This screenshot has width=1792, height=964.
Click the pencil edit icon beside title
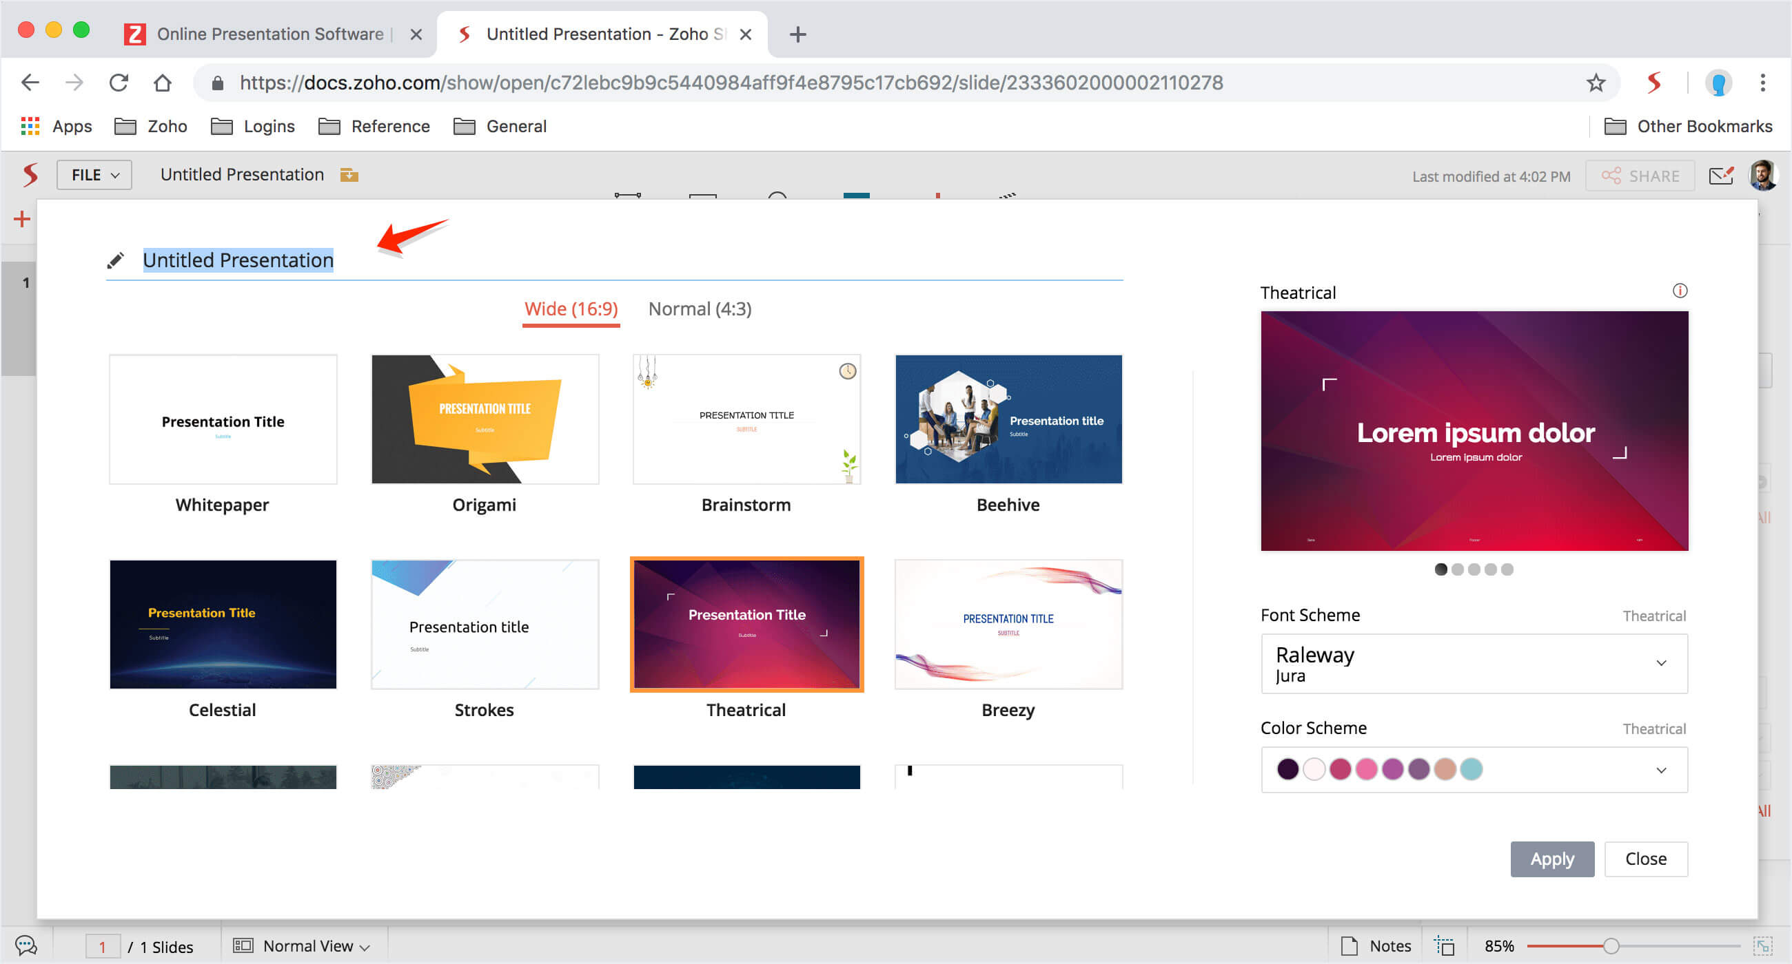click(x=116, y=261)
